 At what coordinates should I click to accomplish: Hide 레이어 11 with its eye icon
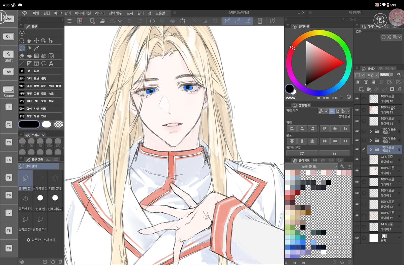[x=357, y=110]
